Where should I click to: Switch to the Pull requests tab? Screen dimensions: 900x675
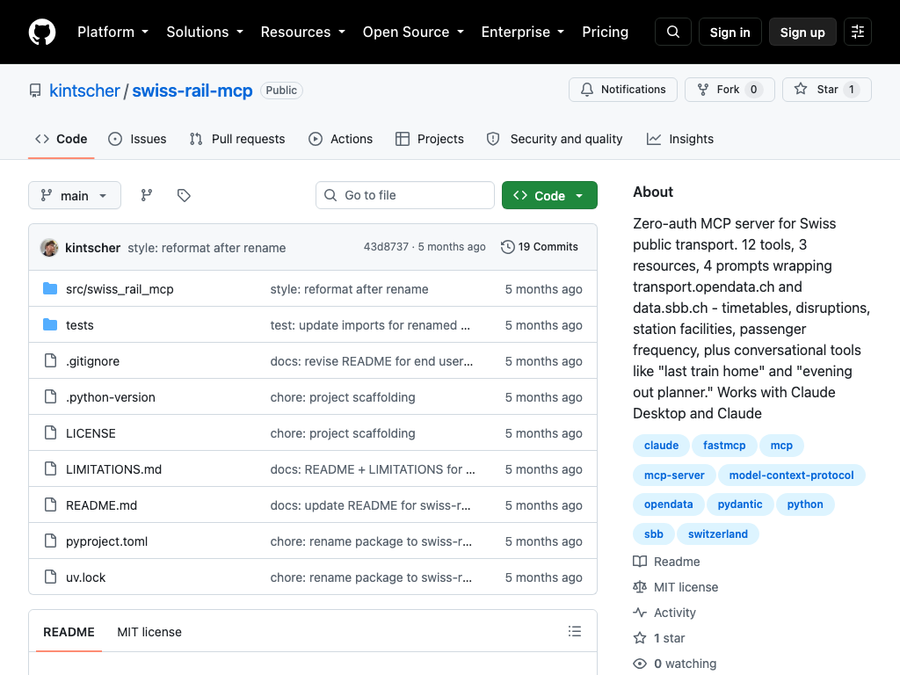tap(237, 139)
